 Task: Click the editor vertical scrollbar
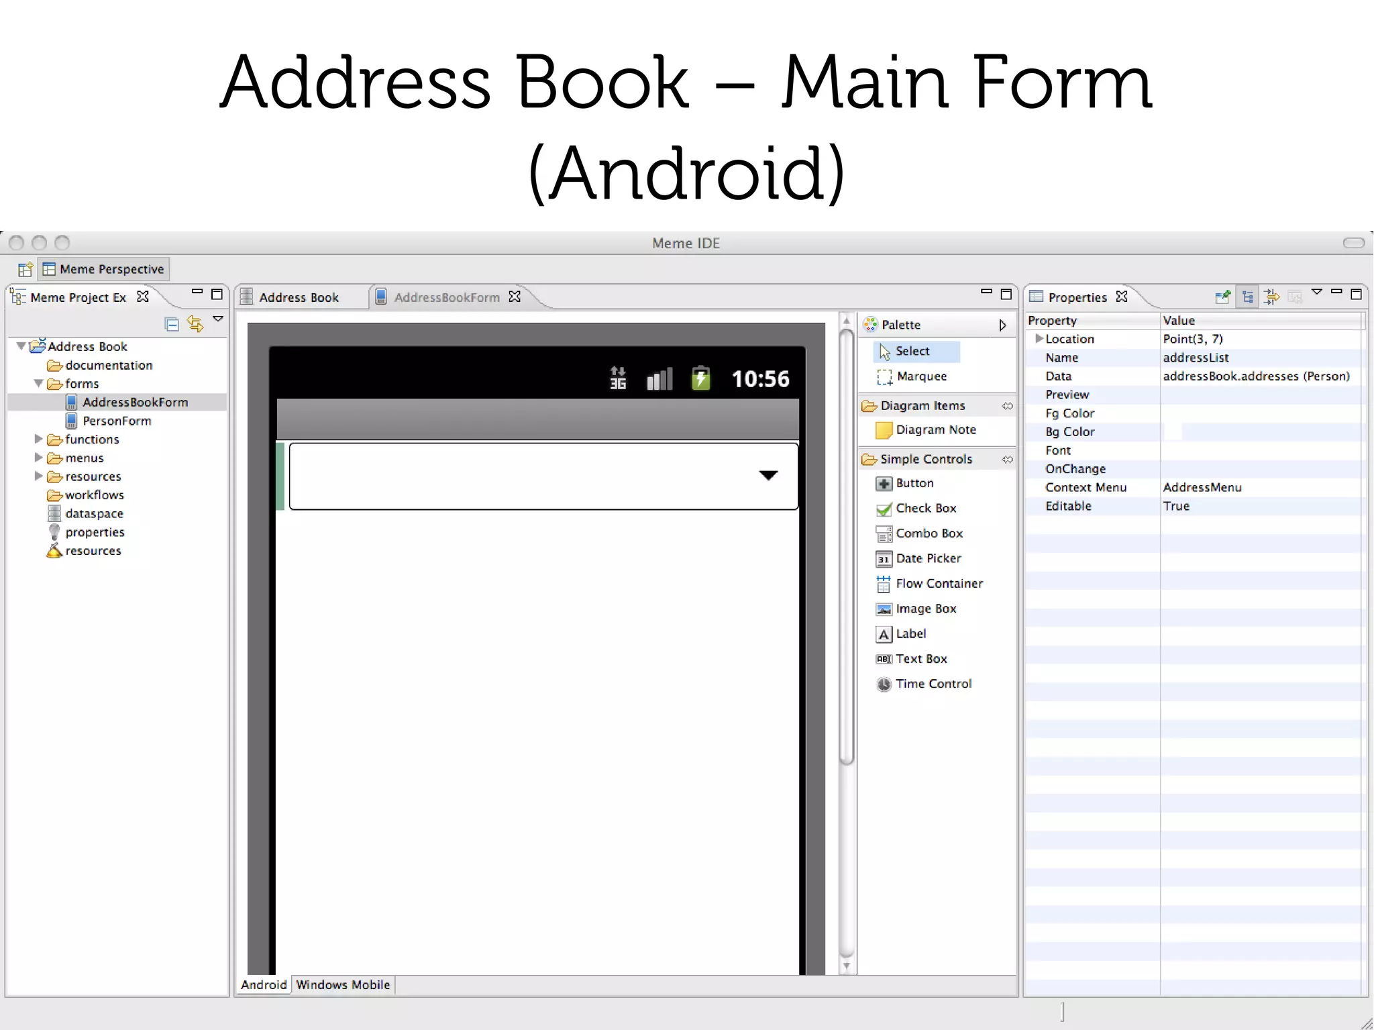(x=847, y=547)
